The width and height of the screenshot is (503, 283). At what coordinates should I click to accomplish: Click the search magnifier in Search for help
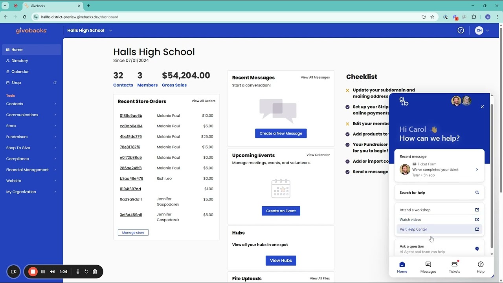(477, 193)
